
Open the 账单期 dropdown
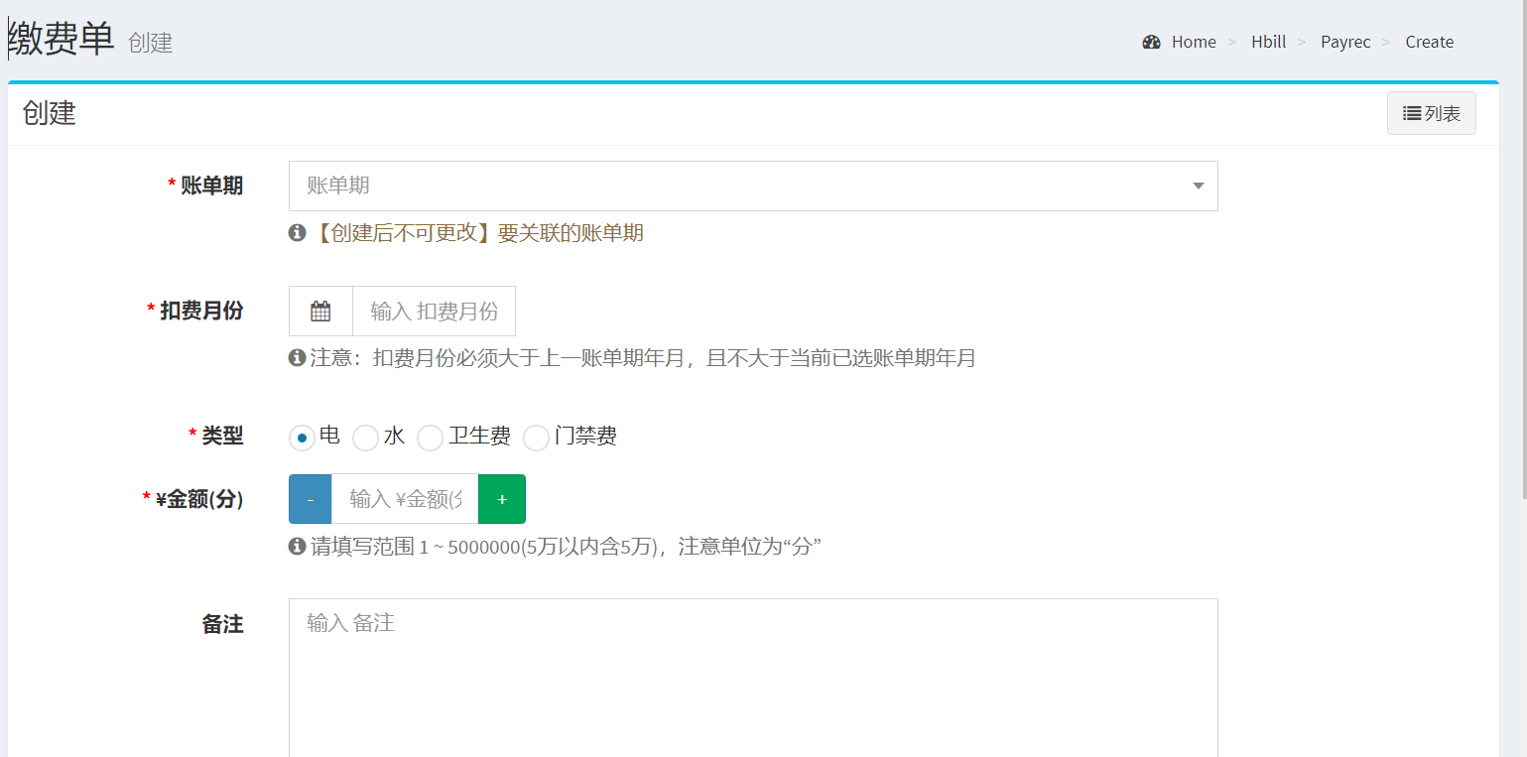(753, 186)
